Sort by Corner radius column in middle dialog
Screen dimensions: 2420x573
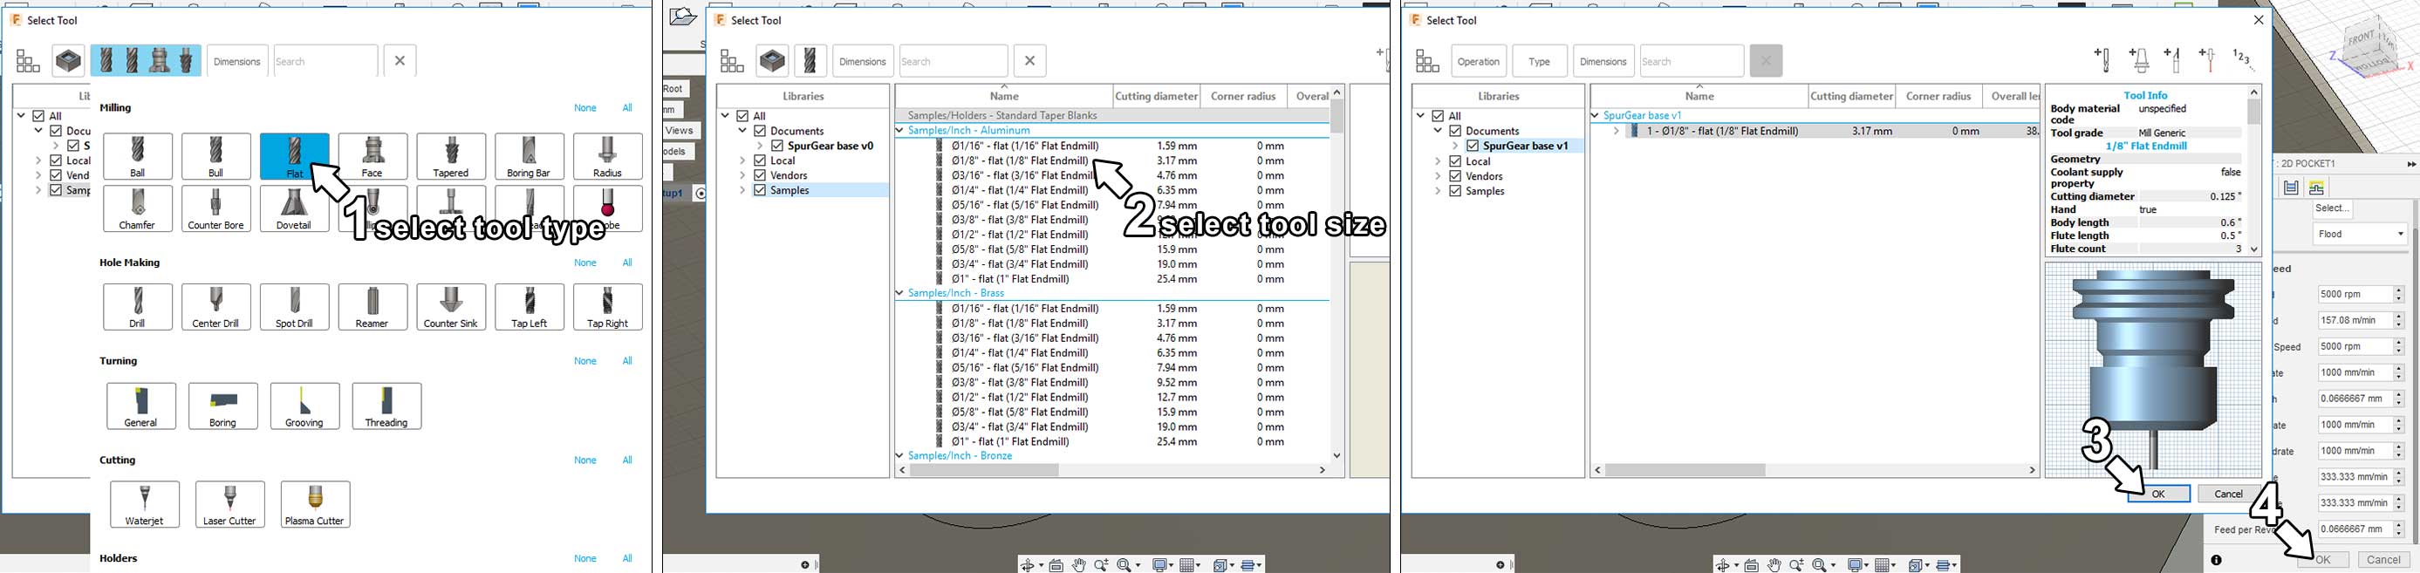[1243, 96]
